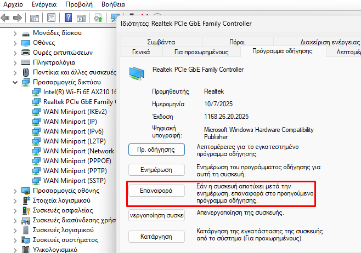Click the printer icon beside Ουρές εκτυπώσεων
The image size is (361, 253).
pos(26,53)
